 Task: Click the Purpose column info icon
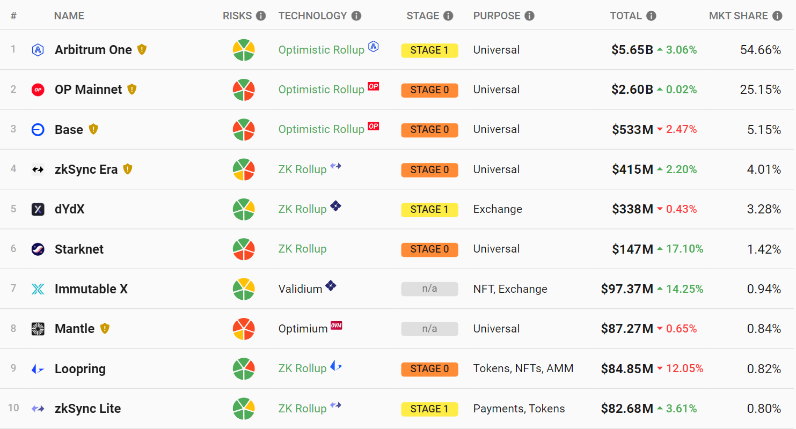coord(530,16)
